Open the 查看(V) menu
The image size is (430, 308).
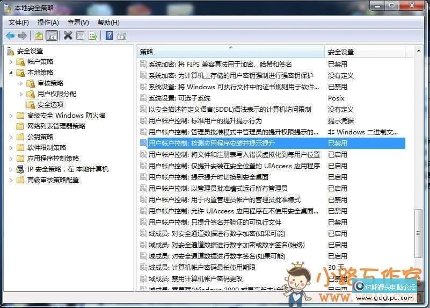click(x=78, y=23)
